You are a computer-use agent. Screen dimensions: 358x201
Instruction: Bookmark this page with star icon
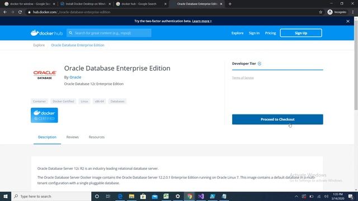(x=321, y=12)
